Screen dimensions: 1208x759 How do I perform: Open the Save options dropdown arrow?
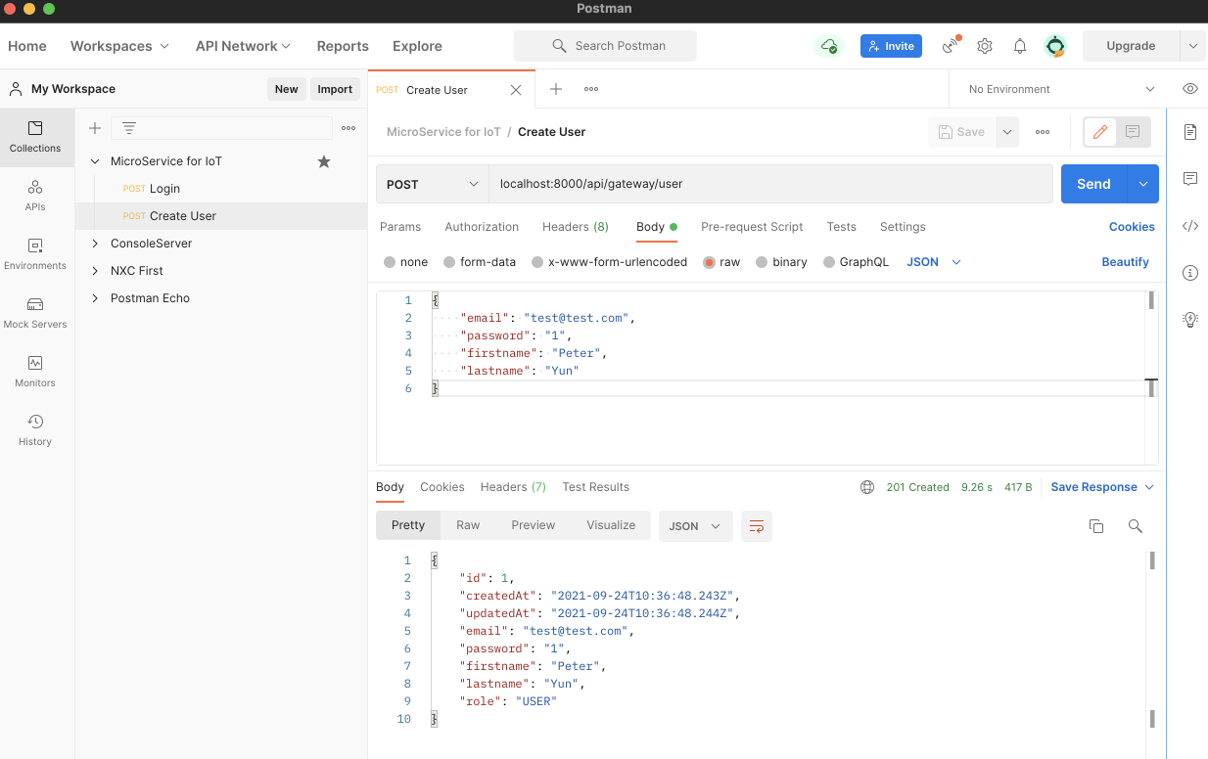click(x=1007, y=132)
